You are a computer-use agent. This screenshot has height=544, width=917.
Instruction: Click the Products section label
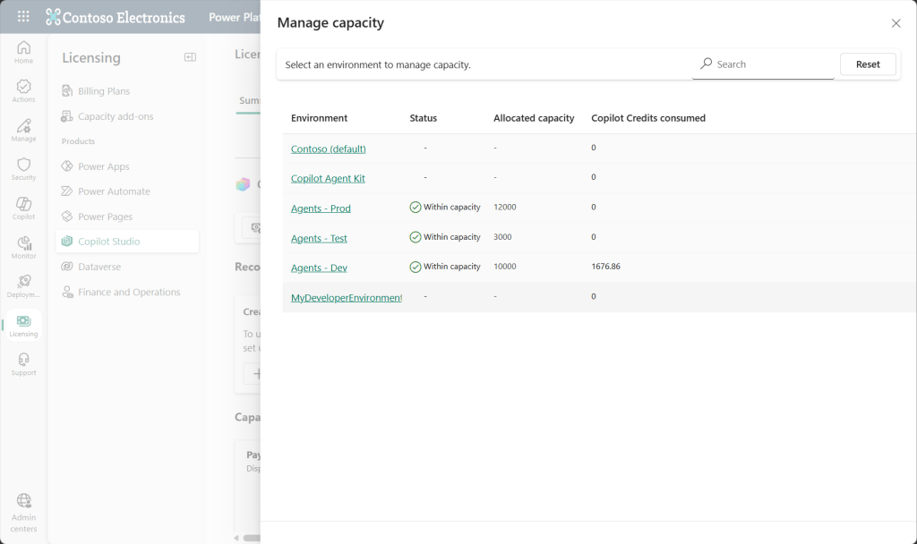78,141
